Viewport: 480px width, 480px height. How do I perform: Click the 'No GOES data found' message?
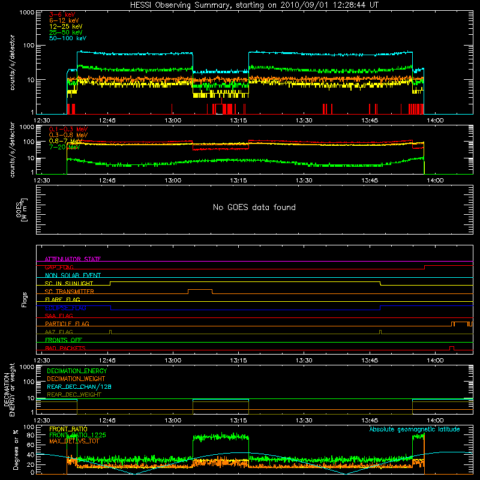(x=254, y=207)
